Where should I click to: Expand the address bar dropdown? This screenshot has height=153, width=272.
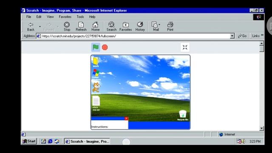232,36
